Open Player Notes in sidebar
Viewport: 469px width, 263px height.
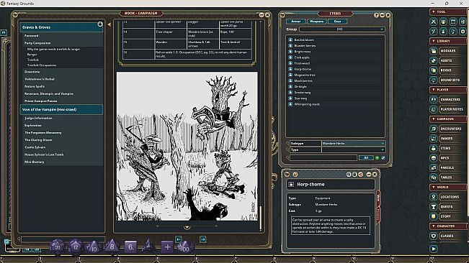[x=452, y=109]
